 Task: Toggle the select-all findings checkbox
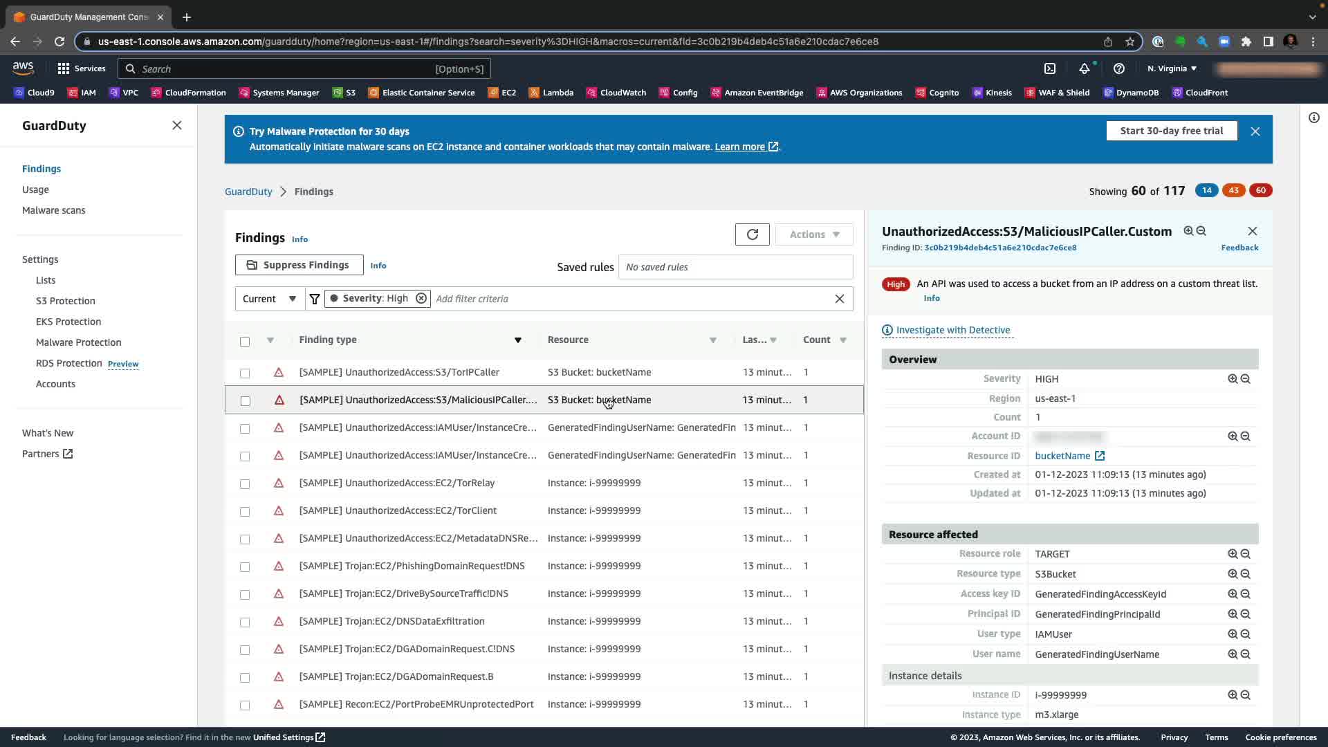[245, 341]
